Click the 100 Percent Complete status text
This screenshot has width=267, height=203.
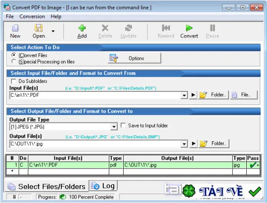[91, 197]
